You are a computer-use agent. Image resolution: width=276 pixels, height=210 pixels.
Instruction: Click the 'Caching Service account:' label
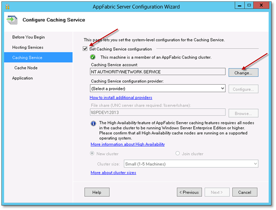114,65
